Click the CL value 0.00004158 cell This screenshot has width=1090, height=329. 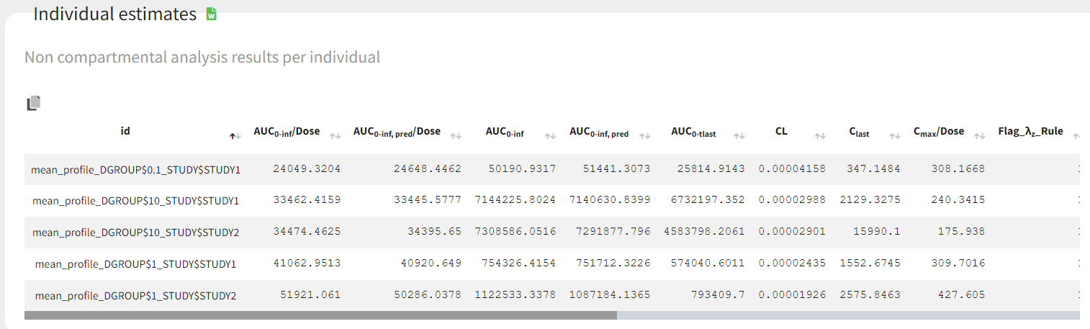pos(791,169)
